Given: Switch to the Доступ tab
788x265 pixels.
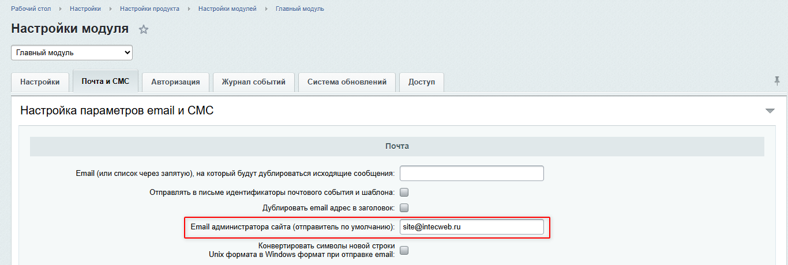Looking at the screenshot, I should tap(422, 82).
